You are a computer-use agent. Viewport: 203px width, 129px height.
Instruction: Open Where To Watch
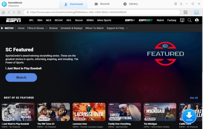(x=95, y=28)
